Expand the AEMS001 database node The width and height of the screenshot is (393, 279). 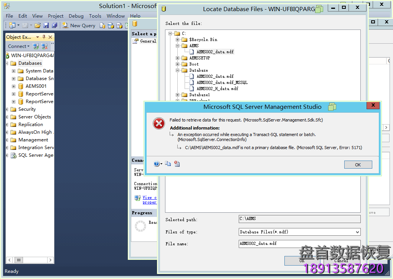click(x=13, y=86)
